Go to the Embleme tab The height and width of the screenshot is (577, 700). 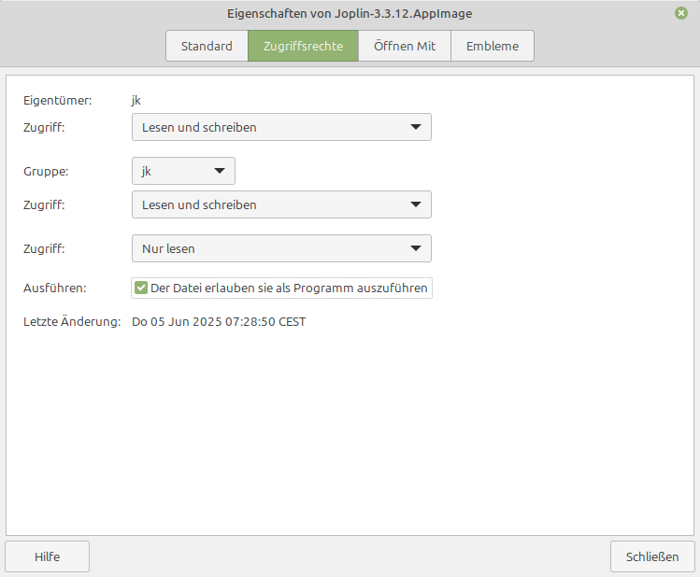coord(493,46)
